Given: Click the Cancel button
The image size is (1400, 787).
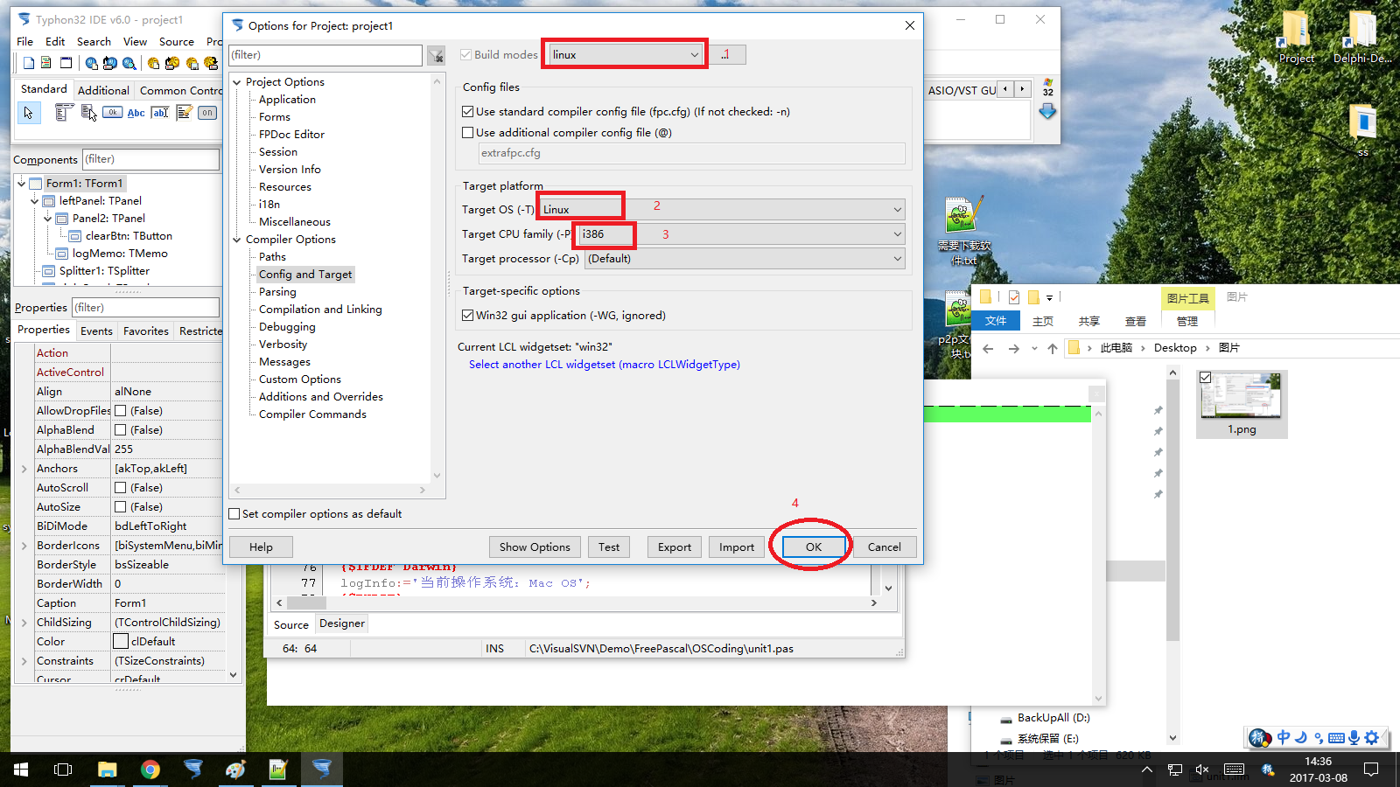Looking at the screenshot, I should [x=885, y=547].
